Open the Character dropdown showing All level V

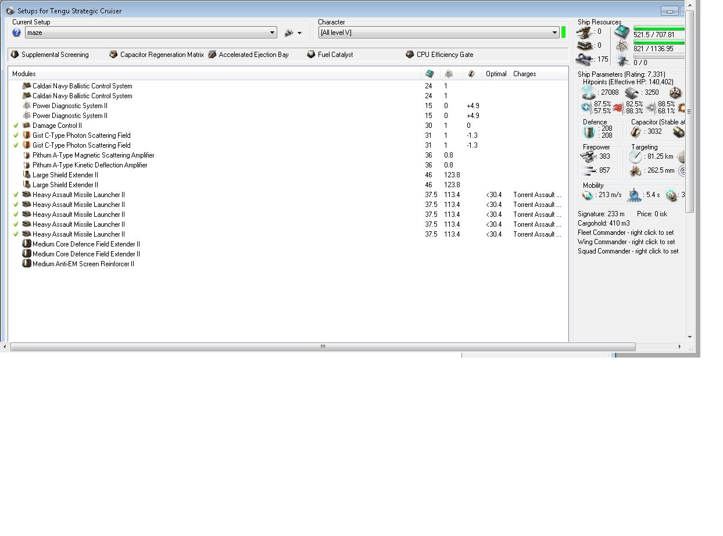[439, 33]
